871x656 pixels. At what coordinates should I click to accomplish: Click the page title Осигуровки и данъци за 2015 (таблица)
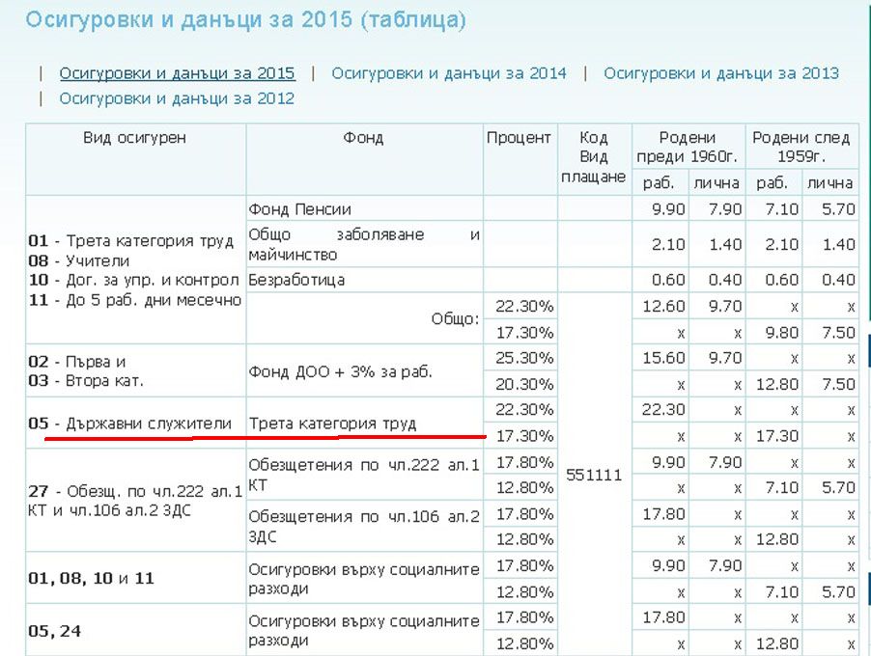(x=245, y=20)
